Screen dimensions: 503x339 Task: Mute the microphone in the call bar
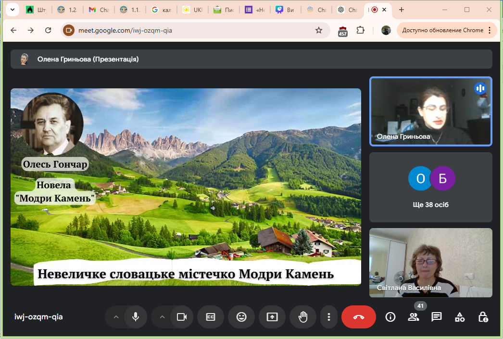coord(136,317)
